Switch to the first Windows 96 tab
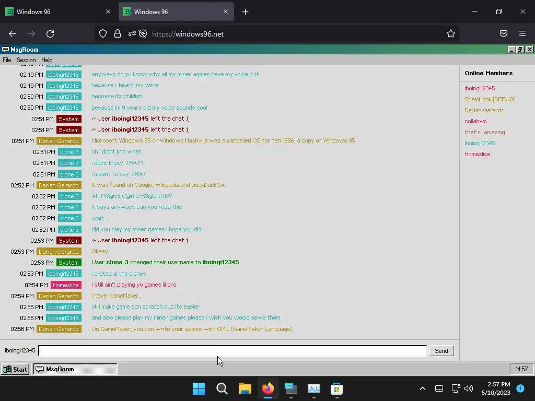535x401 pixels. point(58,11)
